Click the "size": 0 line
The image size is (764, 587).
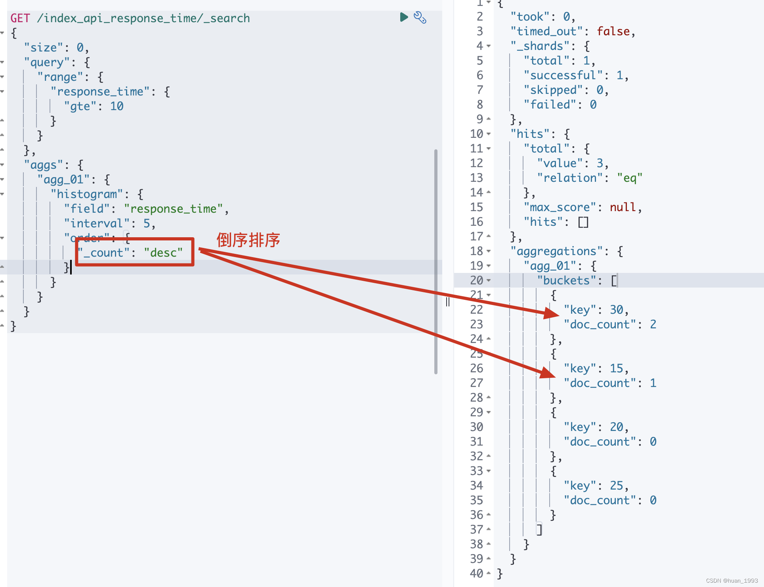point(56,48)
